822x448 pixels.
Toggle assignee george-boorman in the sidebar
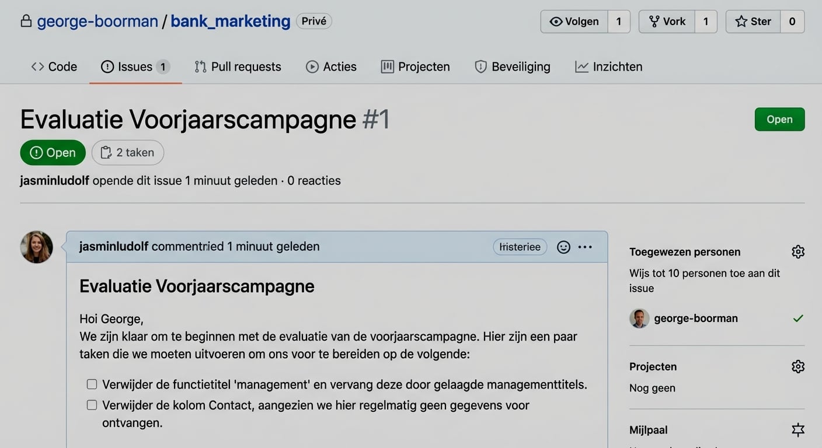click(x=696, y=318)
